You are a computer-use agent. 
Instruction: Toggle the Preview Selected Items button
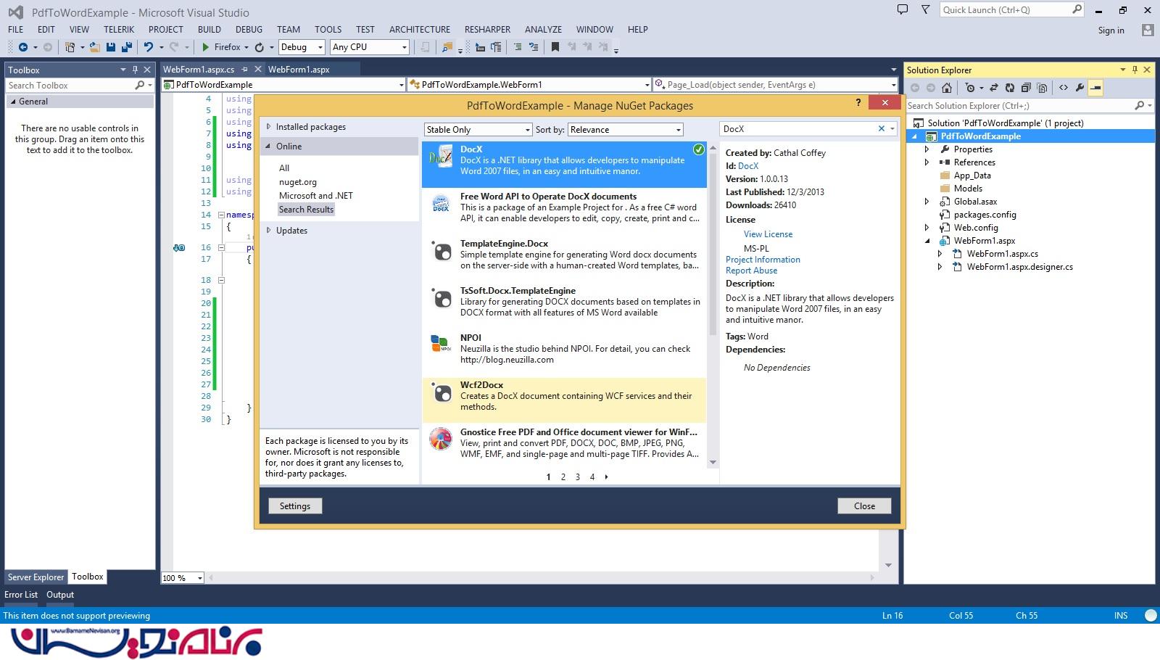tap(1096, 88)
